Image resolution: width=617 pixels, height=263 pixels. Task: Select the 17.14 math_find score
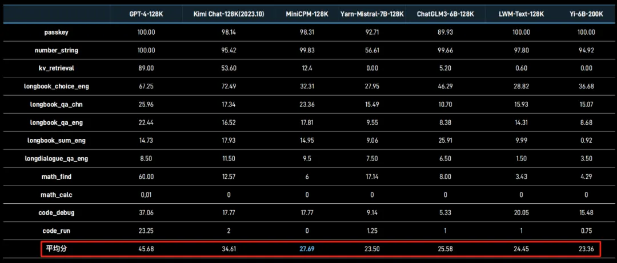coord(372,177)
